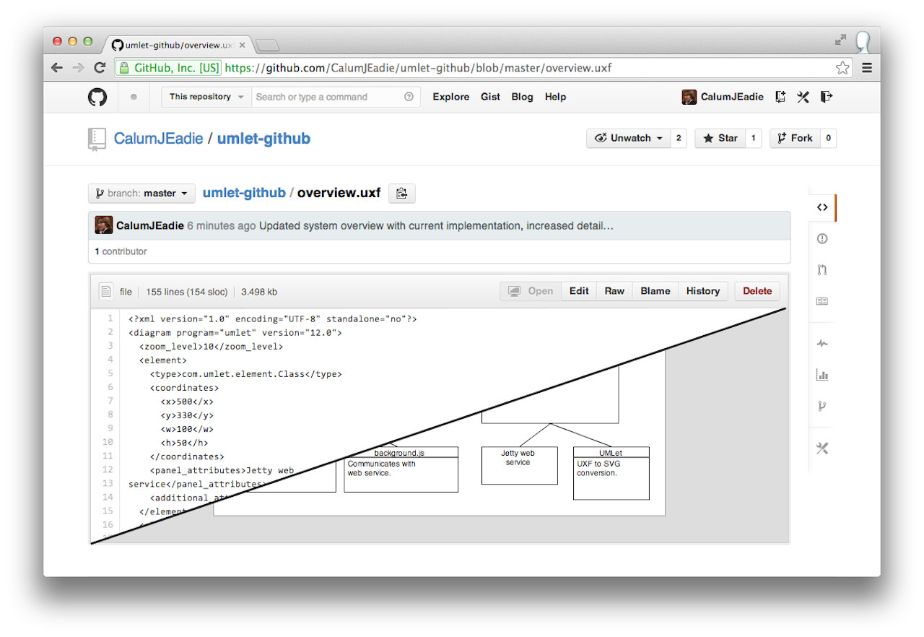Fork the repository

coord(795,138)
